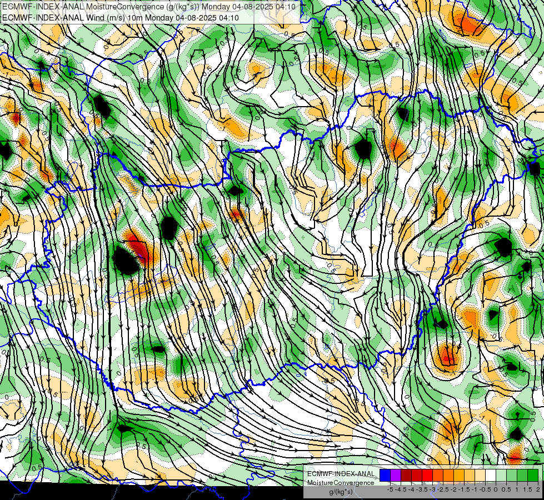
Task: Pick the light green swatch (0.5 to 1)
Action: [x=511, y=476]
